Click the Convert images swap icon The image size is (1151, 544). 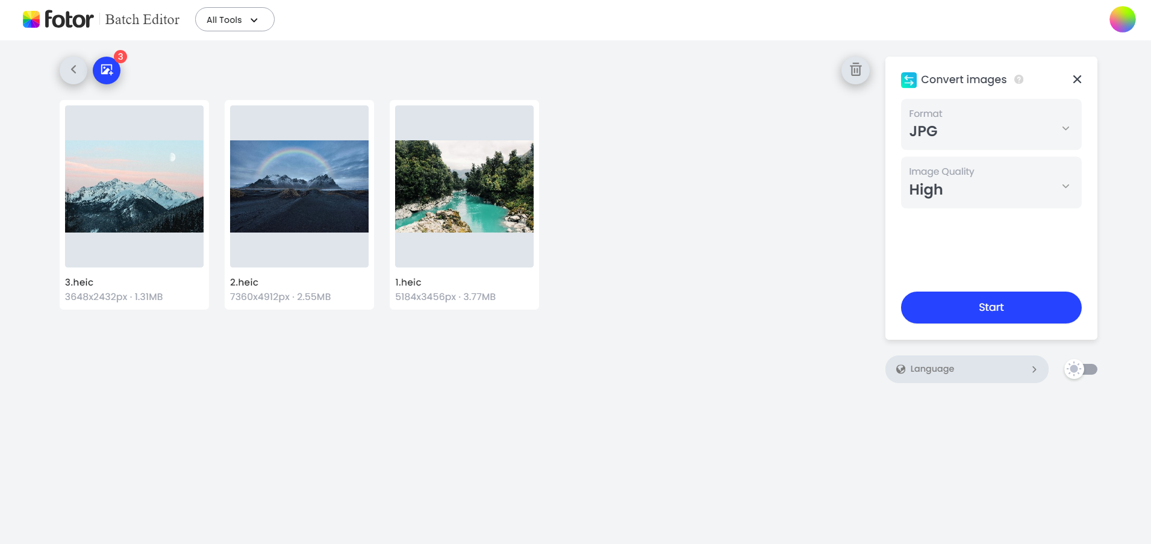coord(908,80)
